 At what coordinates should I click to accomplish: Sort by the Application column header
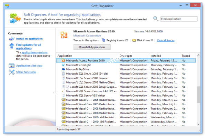87,56
